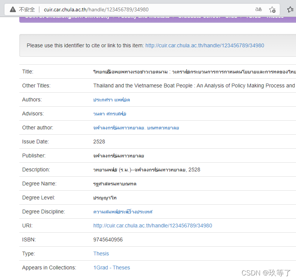Click the 'Appears in Collections:' label
Screen dimensions: 296x280
tap(49, 268)
